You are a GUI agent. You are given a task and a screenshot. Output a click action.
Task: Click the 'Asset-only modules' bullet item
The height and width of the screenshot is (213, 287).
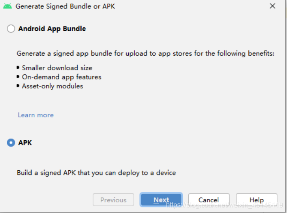tap(52, 86)
